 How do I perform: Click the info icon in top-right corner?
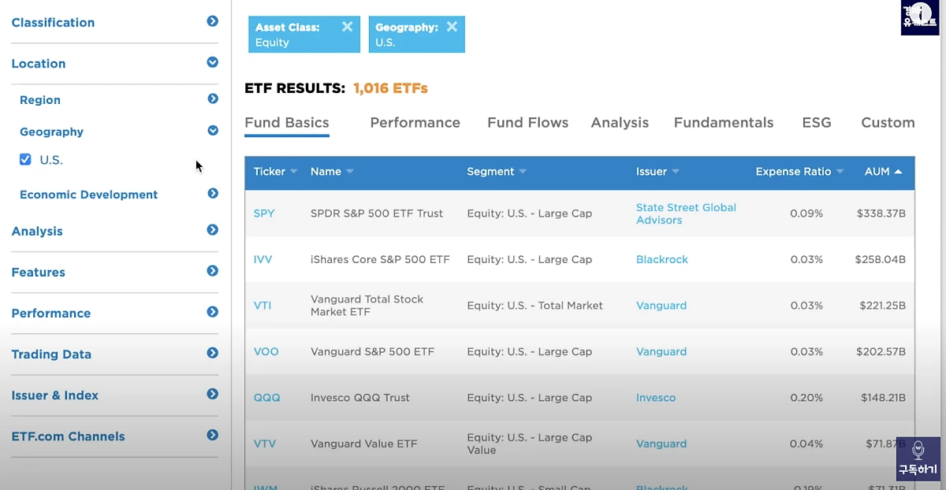click(x=920, y=17)
